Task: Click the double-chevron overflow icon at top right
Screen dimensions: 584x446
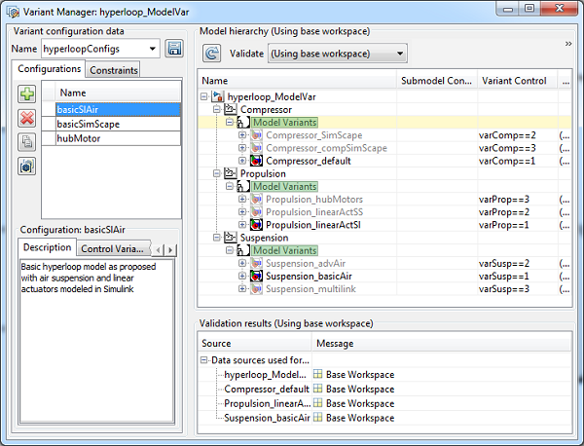Action: point(567,44)
